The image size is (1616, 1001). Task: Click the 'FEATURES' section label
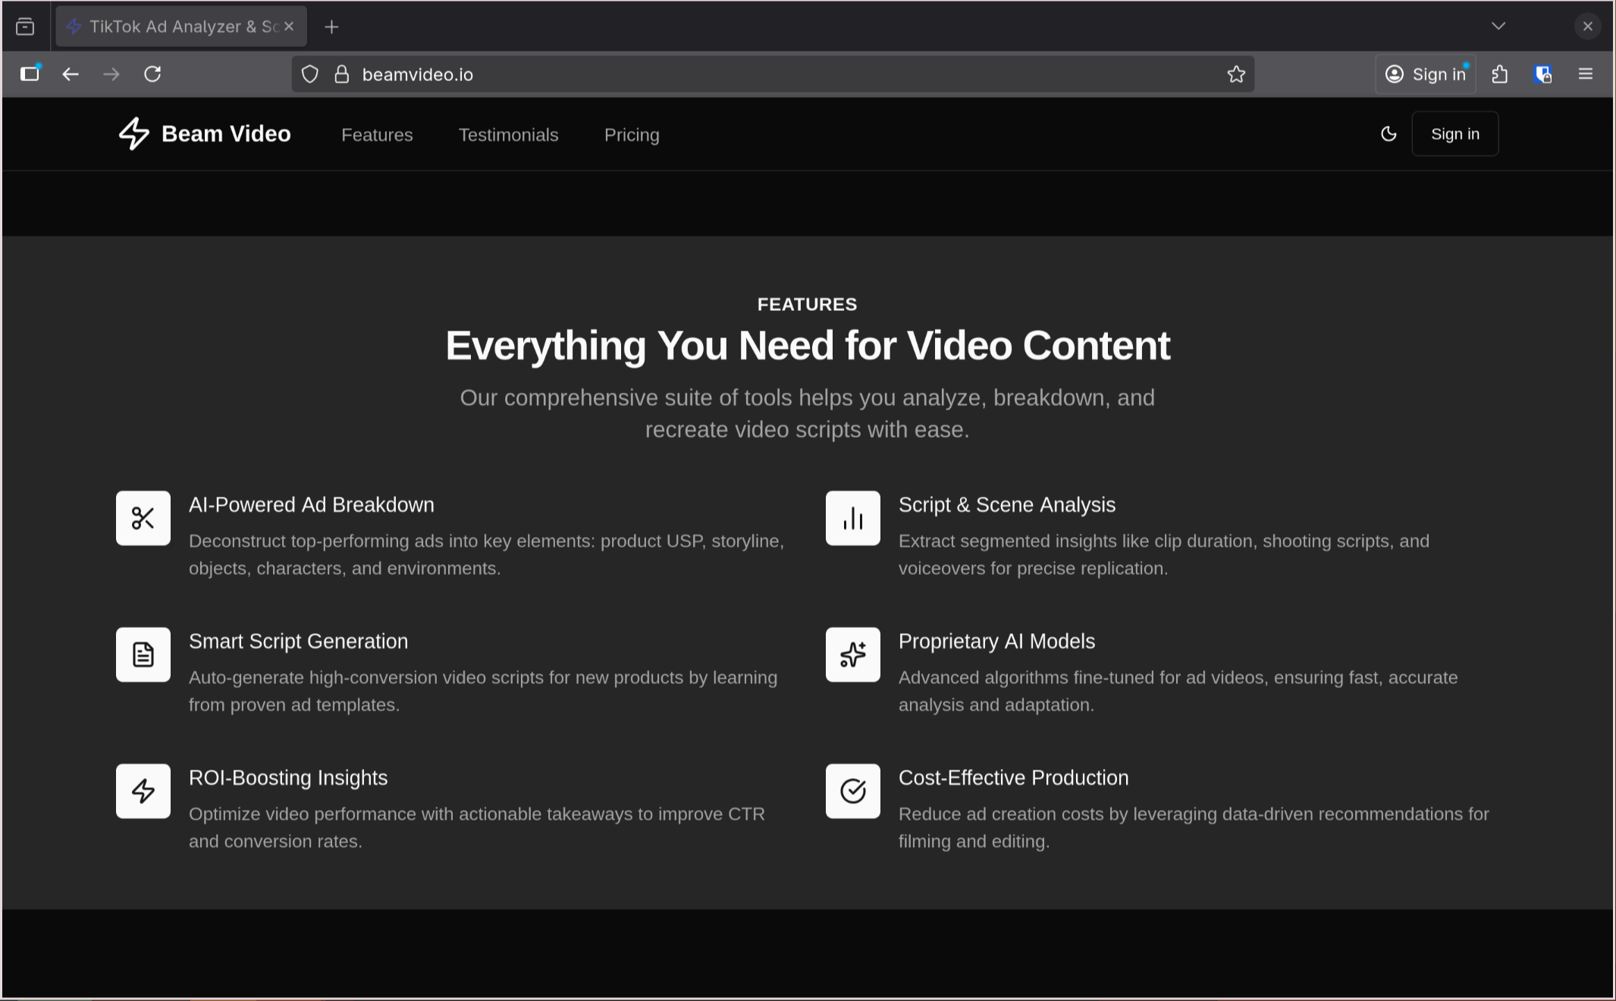tap(807, 304)
